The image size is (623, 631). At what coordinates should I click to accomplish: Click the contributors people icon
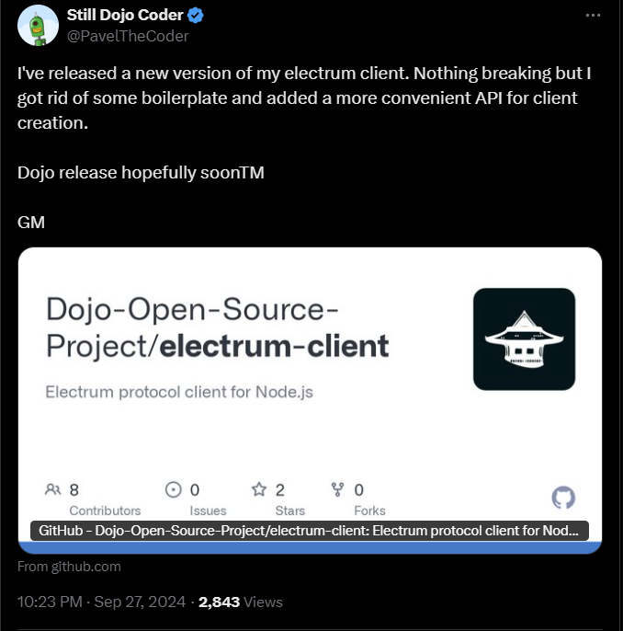[x=53, y=489]
